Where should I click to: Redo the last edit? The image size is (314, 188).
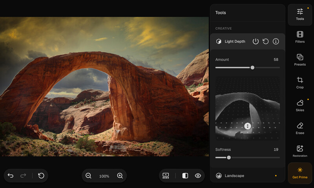click(x=23, y=175)
